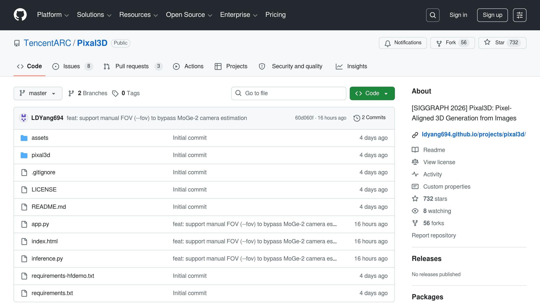Open the green Code dropdown
Screen dimensions: 540x303
pos(372,93)
